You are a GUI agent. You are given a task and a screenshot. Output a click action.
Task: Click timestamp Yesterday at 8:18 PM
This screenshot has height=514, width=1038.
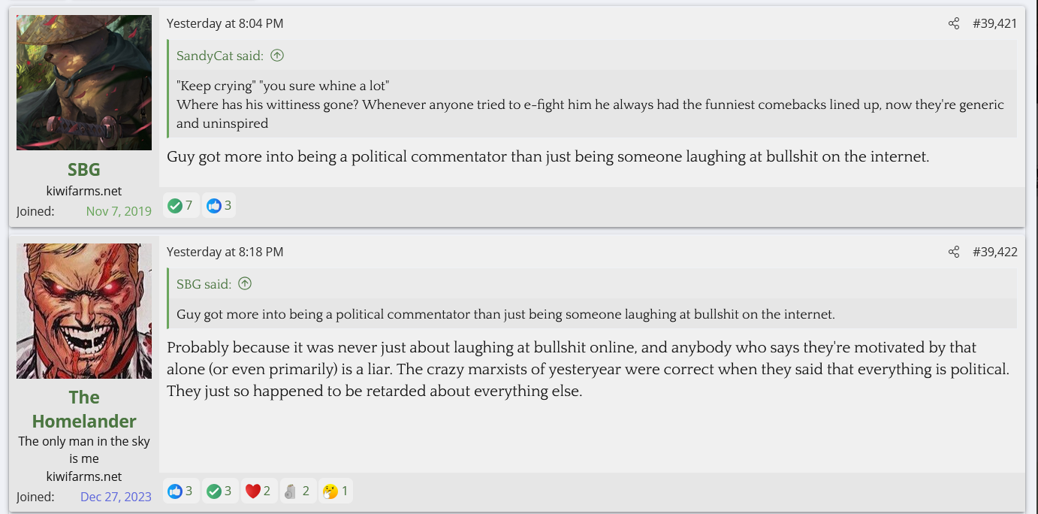click(225, 252)
